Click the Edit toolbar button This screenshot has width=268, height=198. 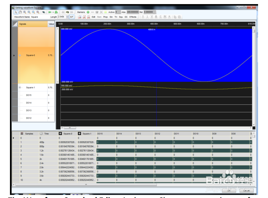93,17
